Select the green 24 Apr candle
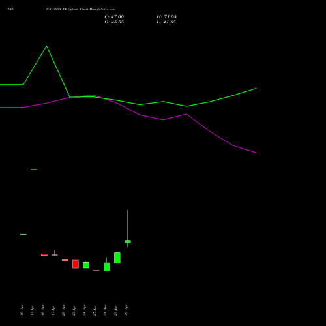Image resolution: width=326 pixels, height=326 pixels. point(86,265)
